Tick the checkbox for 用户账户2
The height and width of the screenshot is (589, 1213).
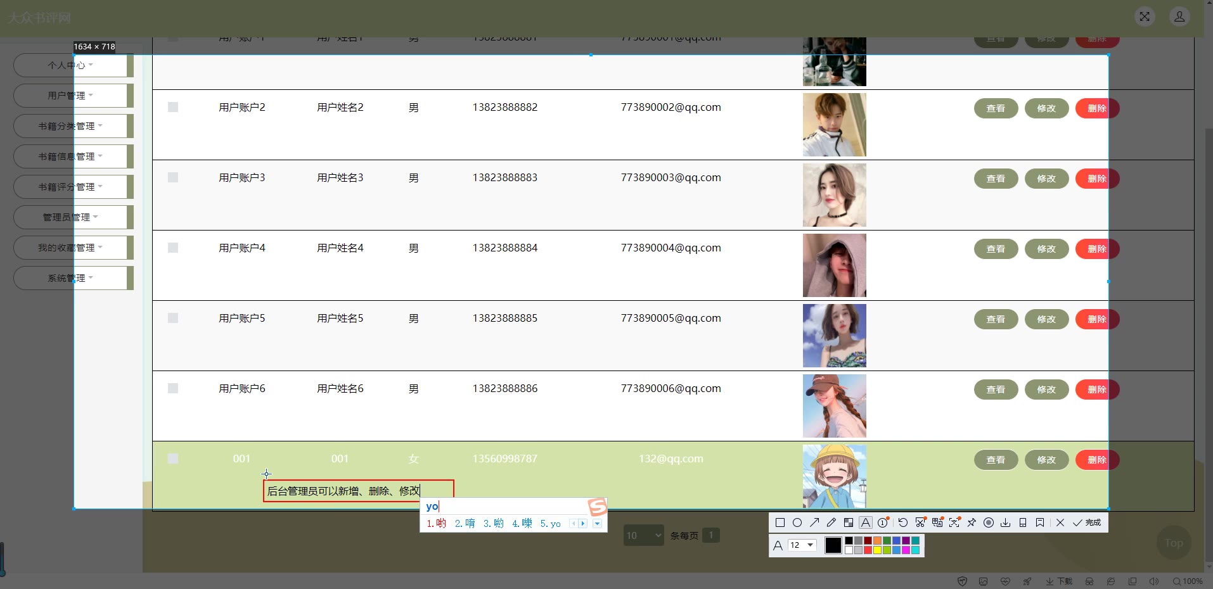pos(173,107)
